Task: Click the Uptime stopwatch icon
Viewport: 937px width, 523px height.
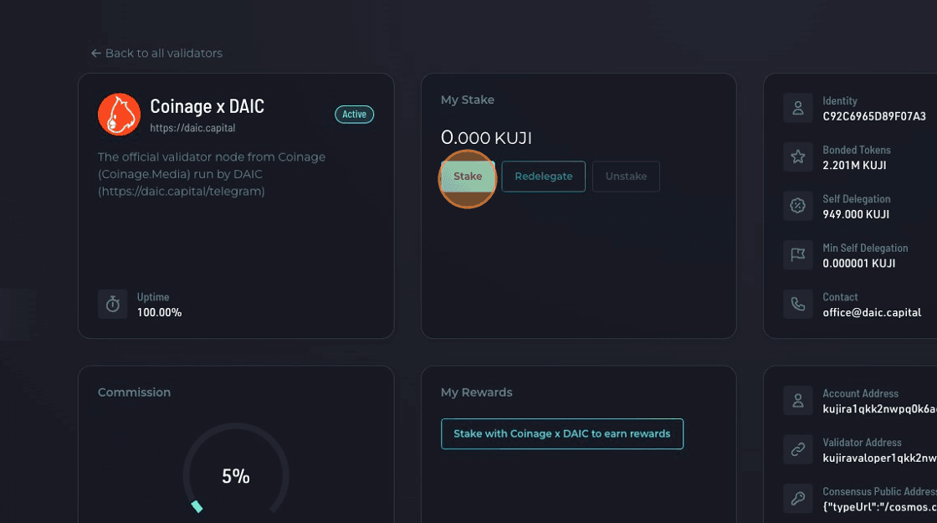Action: point(113,304)
